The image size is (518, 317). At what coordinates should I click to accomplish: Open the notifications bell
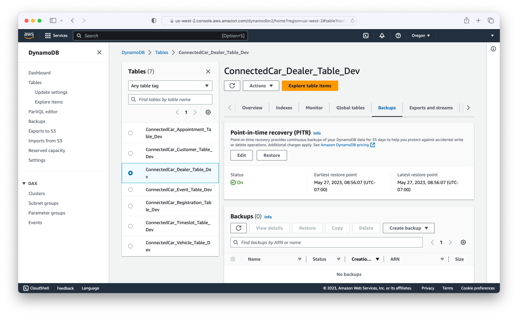click(x=382, y=36)
